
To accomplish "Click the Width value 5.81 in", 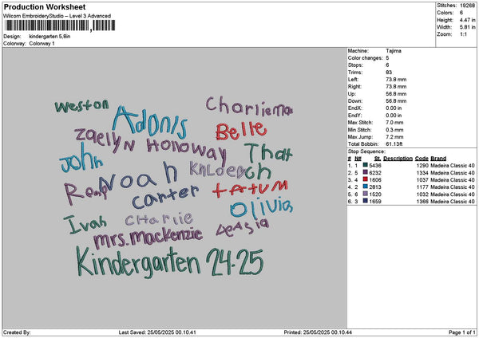I will [x=467, y=27].
